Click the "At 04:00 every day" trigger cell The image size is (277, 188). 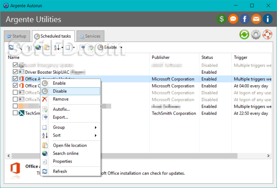click(251, 86)
